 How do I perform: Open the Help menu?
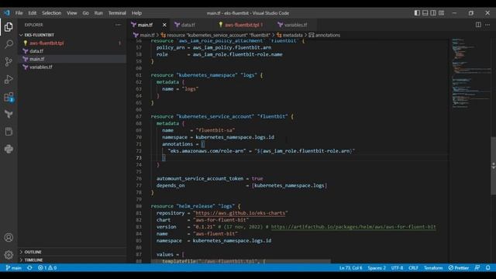136,13
